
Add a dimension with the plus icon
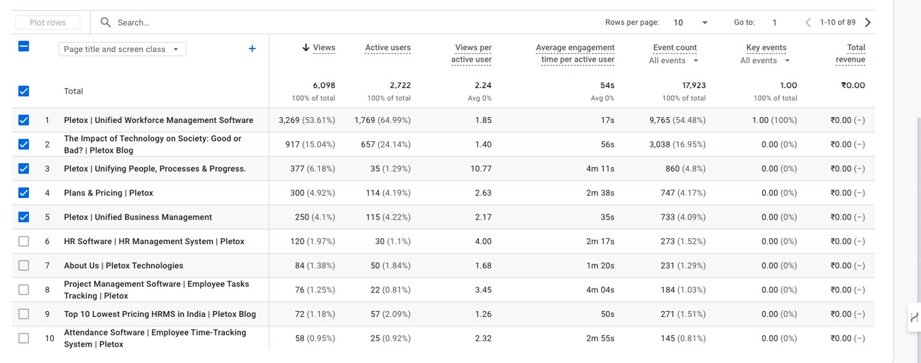252,49
